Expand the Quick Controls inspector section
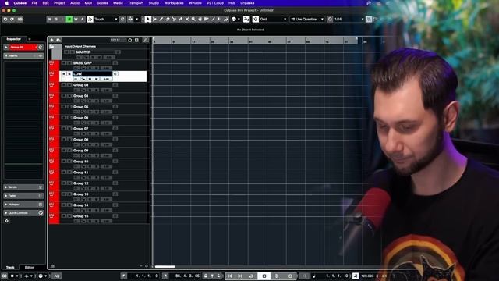The width and height of the screenshot is (499, 281). click(x=23, y=213)
